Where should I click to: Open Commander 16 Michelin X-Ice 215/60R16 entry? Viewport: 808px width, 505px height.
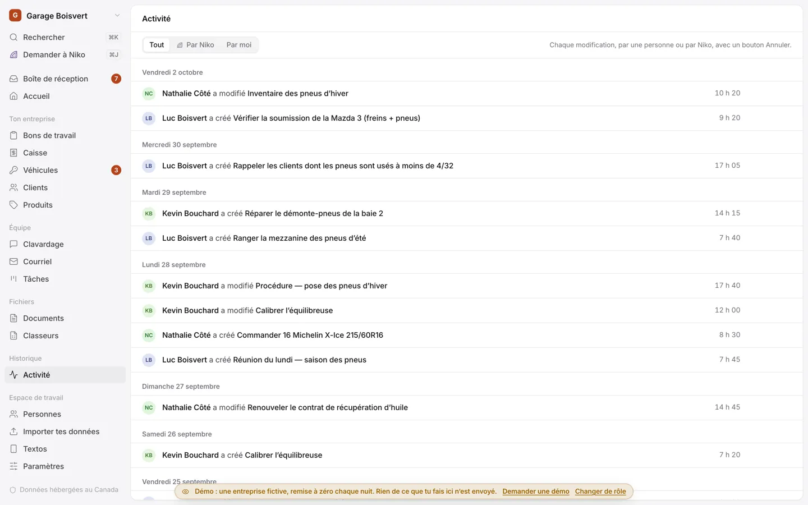pos(467,336)
